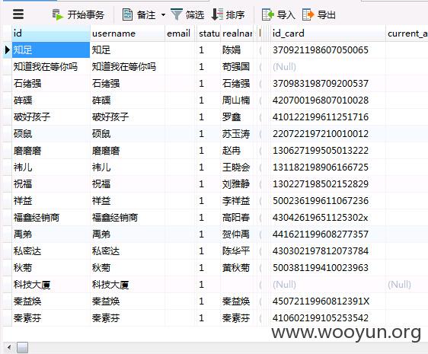The height and width of the screenshot is (354, 428).
Task: Click the 导入 import icon
Action: click(267, 14)
